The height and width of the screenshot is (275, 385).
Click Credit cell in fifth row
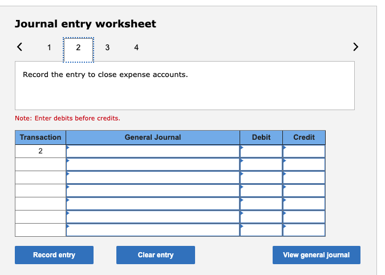tap(304, 204)
